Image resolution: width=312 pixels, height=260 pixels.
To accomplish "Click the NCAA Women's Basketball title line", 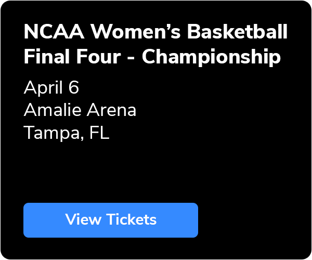I will pyautogui.click(x=155, y=32).
